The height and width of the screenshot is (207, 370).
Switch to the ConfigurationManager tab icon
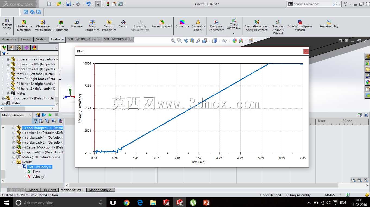19,48
